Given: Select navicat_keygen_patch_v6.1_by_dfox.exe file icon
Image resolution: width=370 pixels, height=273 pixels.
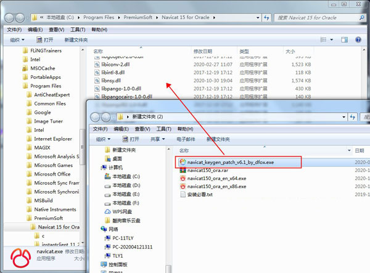Looking at the screenshot, I should (183, 162).
